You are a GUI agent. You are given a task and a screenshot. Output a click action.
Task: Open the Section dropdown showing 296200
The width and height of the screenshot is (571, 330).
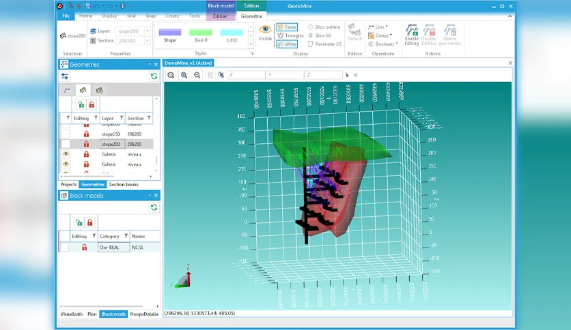point(133,41)
